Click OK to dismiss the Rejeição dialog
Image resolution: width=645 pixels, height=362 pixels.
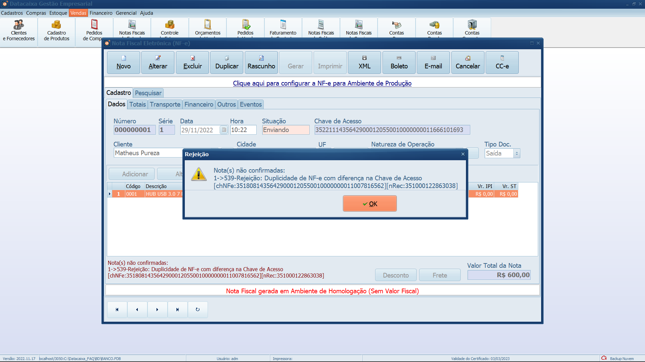pyautogui.click(x=370, y=204)
